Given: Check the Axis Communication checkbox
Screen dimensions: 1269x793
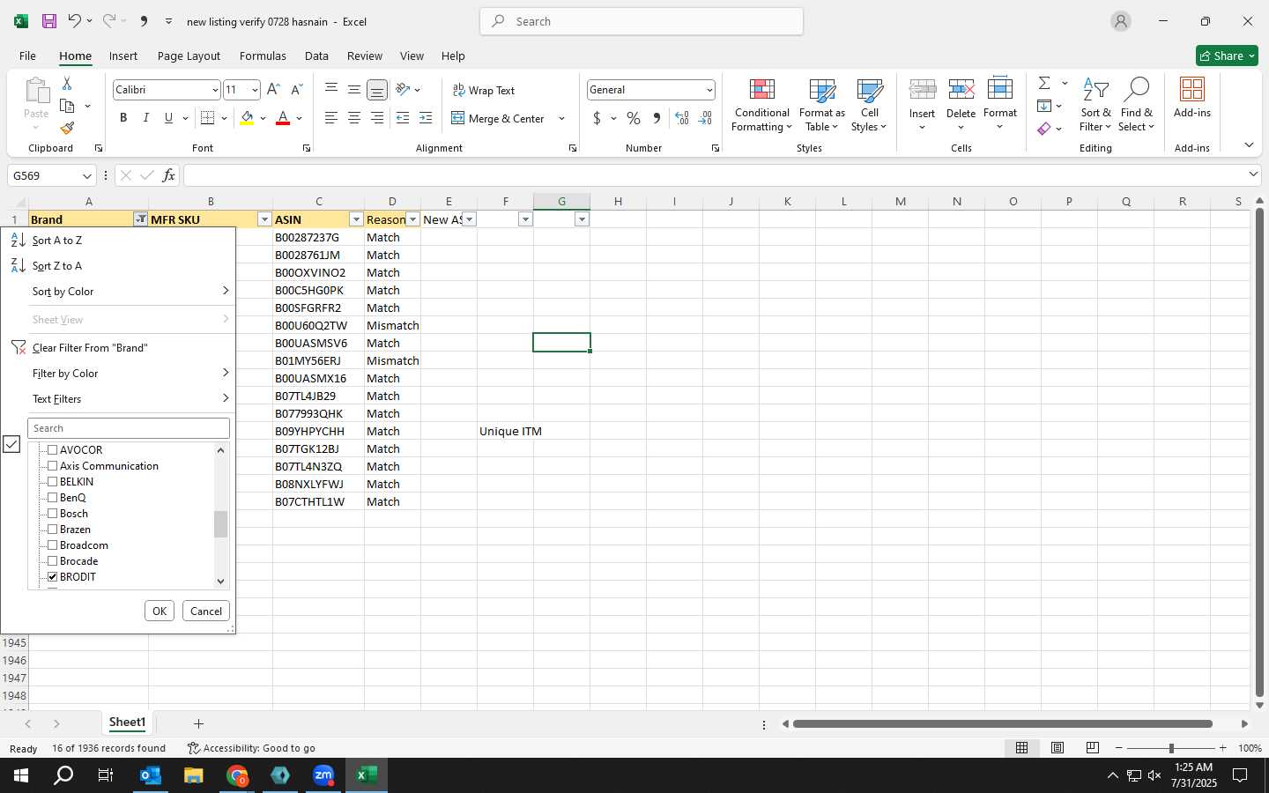Looking at the screenshot, I should tap(52, 465).
